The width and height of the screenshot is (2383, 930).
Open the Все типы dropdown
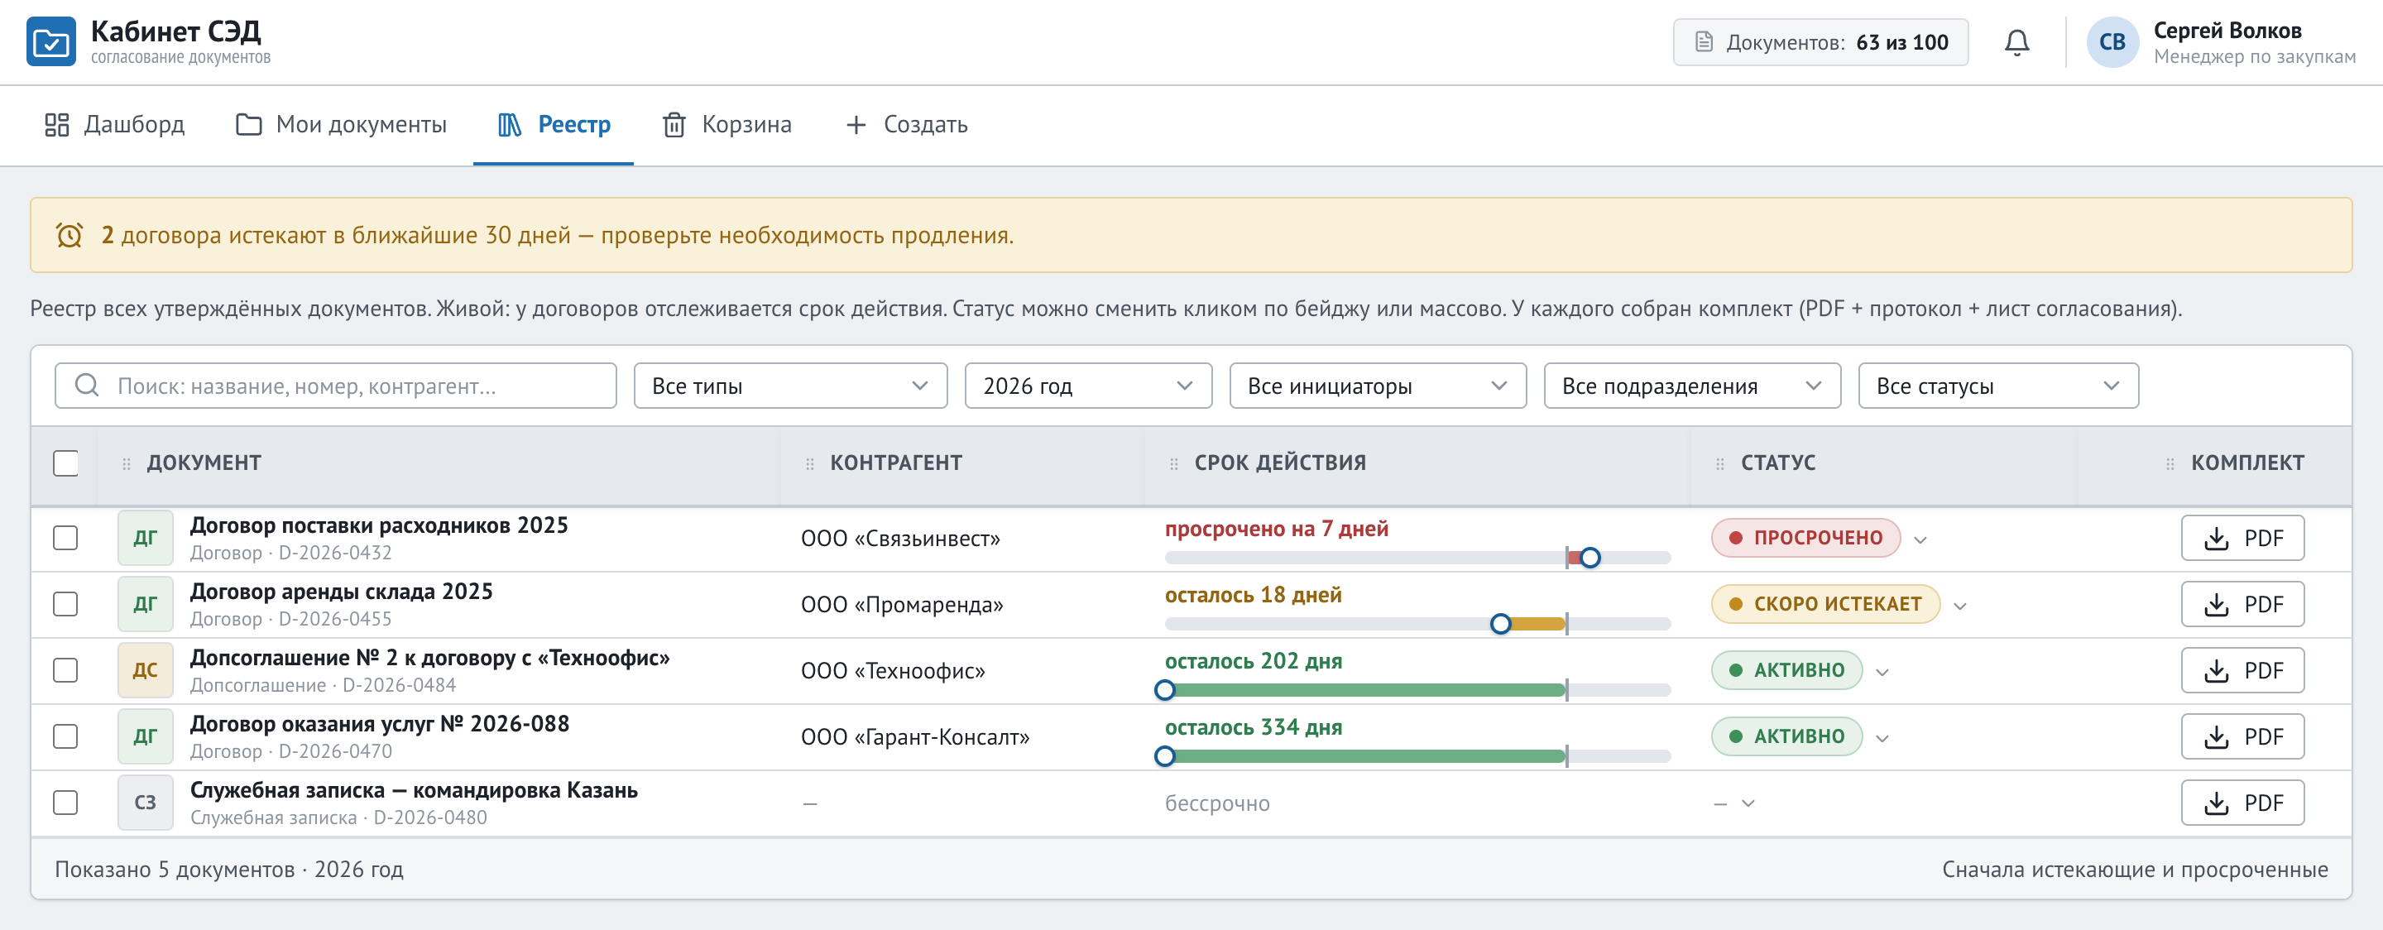click(790, 386)
